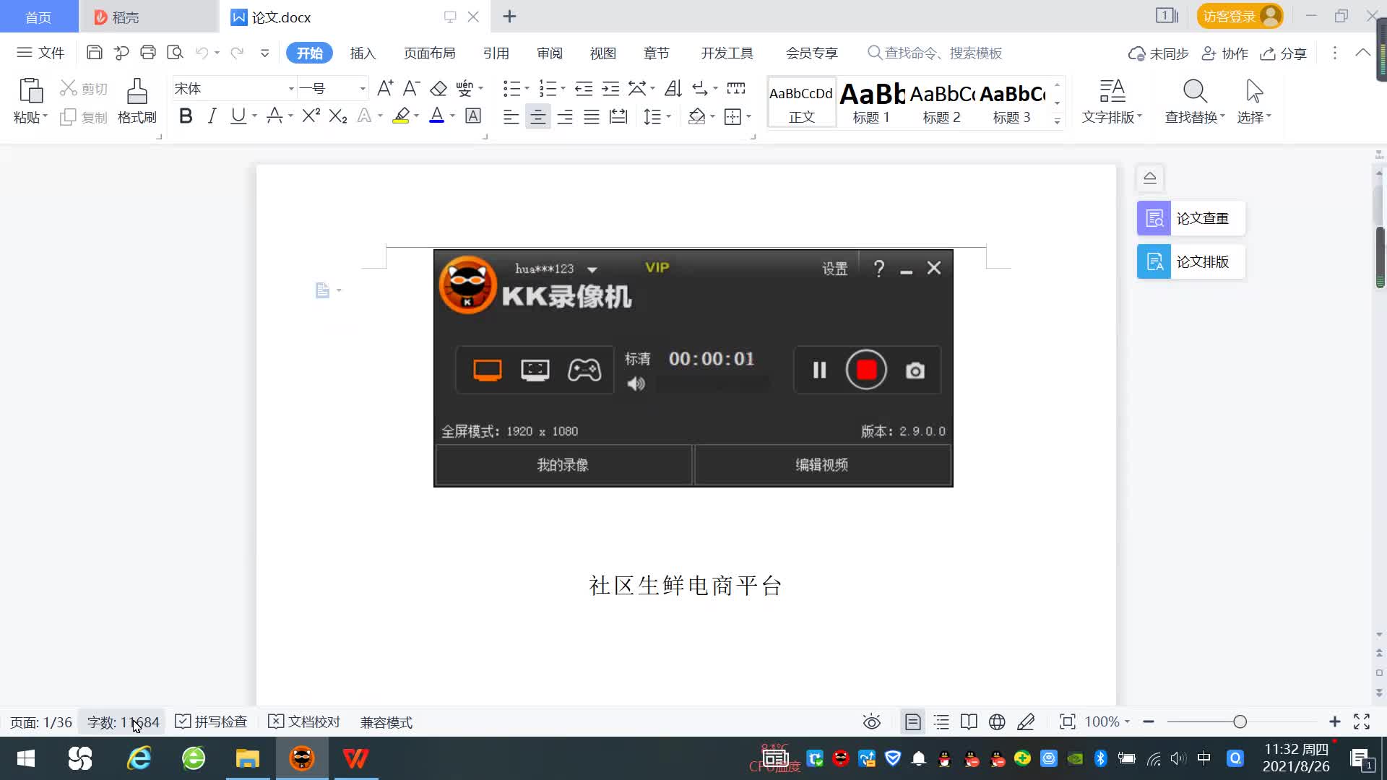Click the Save icon in quick access toolbar
The image size is (1387, 780).
94,53
